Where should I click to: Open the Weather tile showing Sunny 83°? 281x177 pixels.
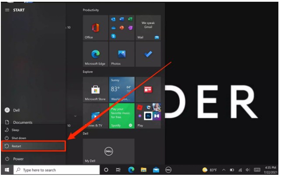click(122, 89)
